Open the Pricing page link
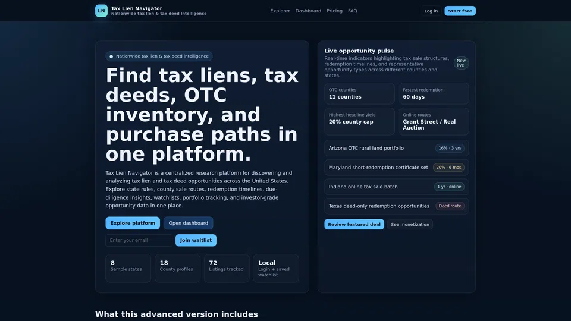The height and width of the screenshot is (321, 571). click(x=334, y=11)
